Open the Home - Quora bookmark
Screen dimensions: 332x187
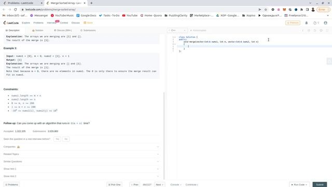151,16
